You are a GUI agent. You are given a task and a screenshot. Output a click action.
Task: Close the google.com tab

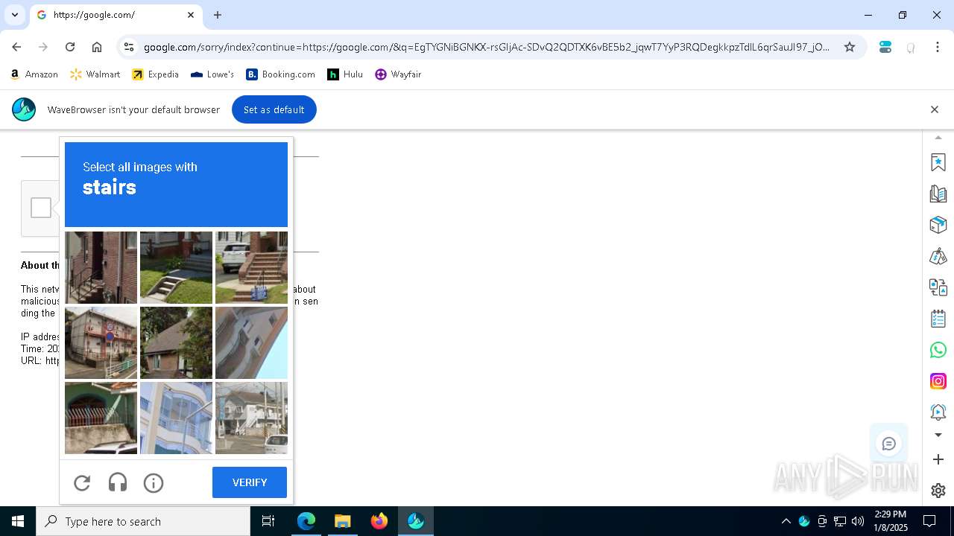(x=191, y=15)
